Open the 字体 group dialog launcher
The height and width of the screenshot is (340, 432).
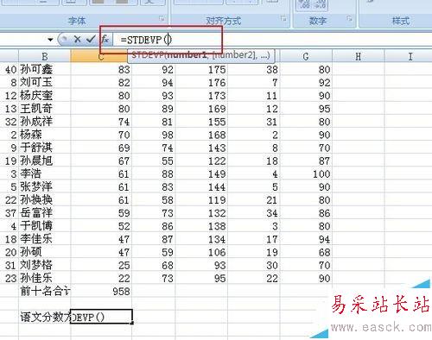point(162,19)
